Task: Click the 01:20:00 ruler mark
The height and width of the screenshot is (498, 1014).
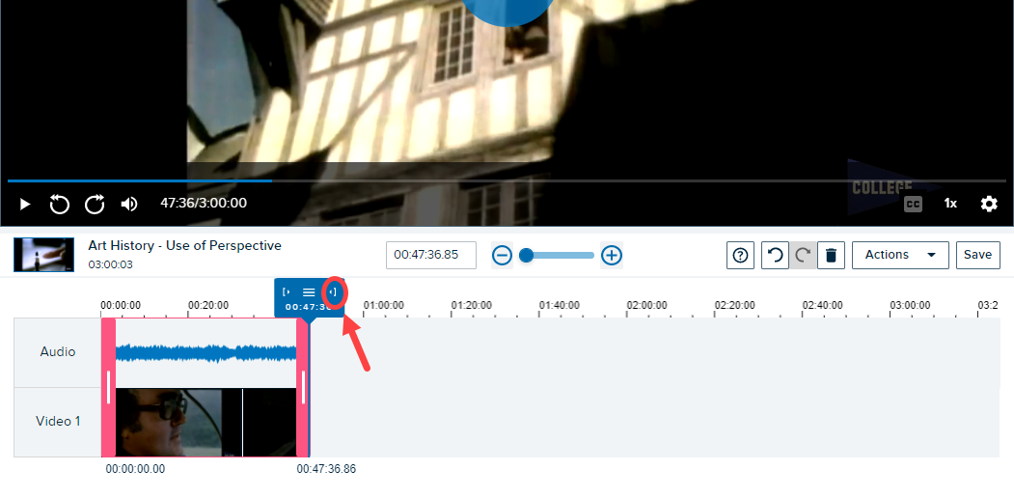Action: (472, 305)
